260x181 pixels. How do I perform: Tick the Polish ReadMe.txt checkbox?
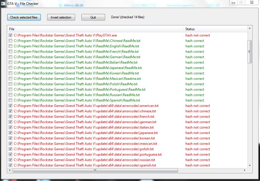[11, 84]
